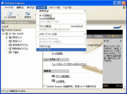This screenshot has height=94, width=127.
Task: Click the ツール menu title
Action: pos(41,8)
